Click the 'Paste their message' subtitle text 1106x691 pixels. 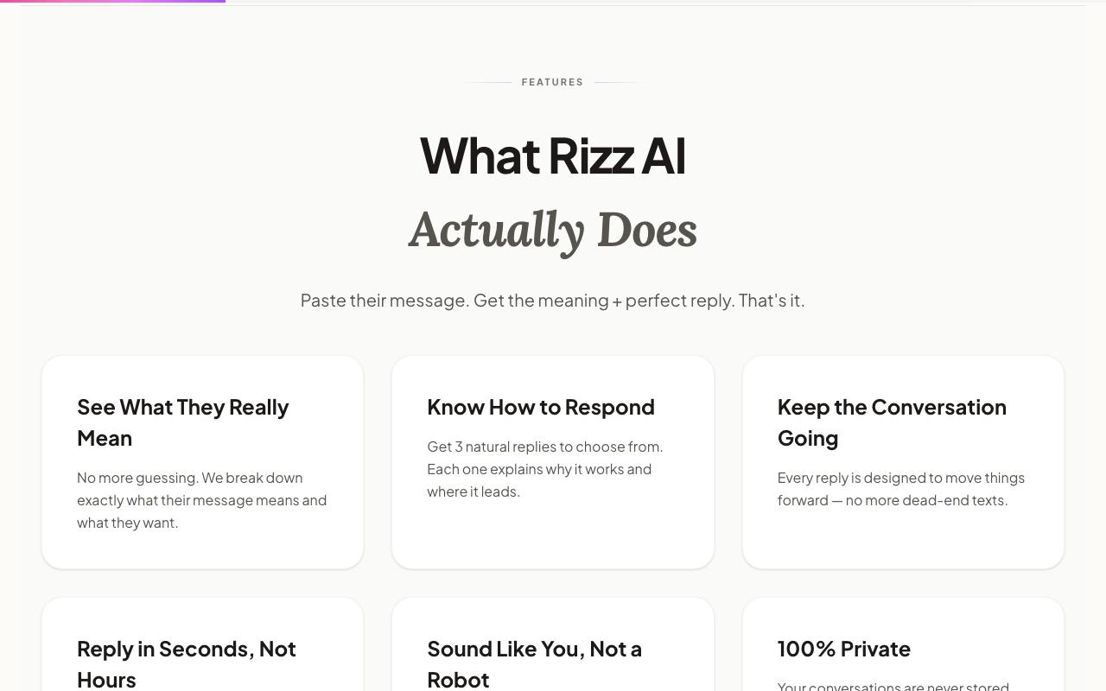click(553, 301)
